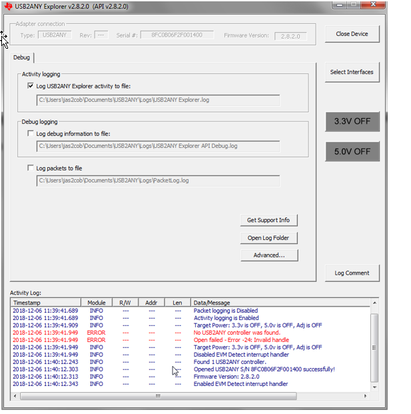Select row 'Firmware Version: 2.8.2.0'
411x414 pixels.
(191, 377)
